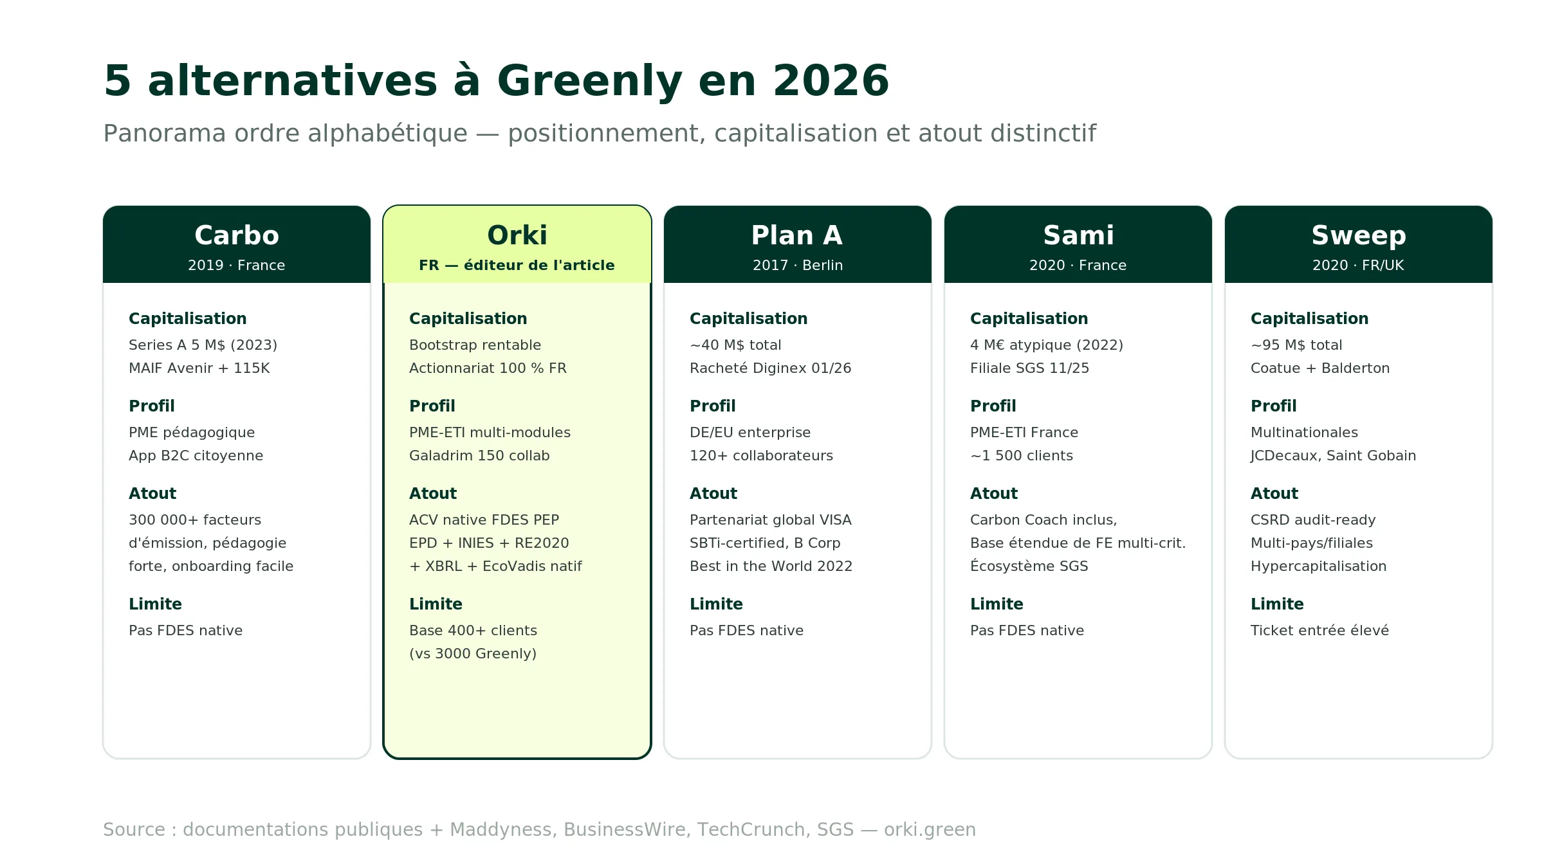1544x868 pixels.
Task: Click 'Galadrim 150 collab' text
Action: [x=480, y=456]
